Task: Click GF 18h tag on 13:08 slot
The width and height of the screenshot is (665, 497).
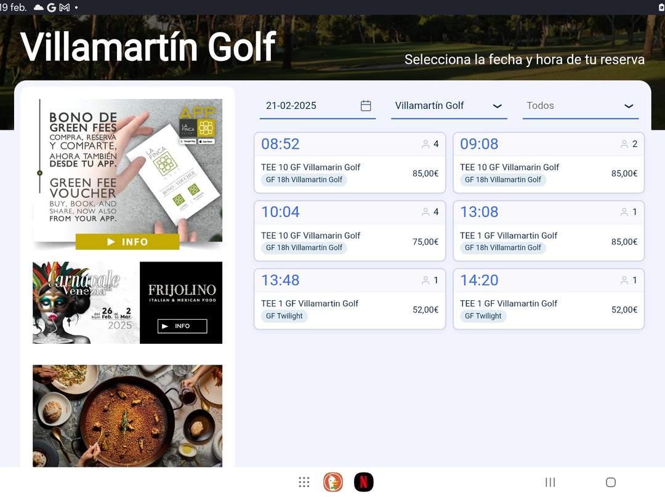Action: 502,247
